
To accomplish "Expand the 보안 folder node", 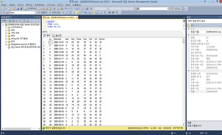I will (x=6, y=30).
